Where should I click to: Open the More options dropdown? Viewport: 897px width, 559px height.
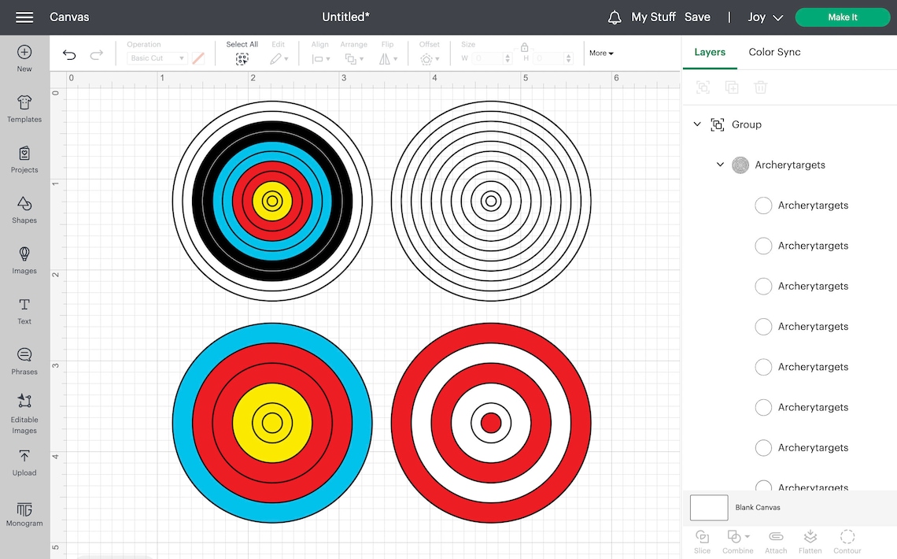click(600, 53)
